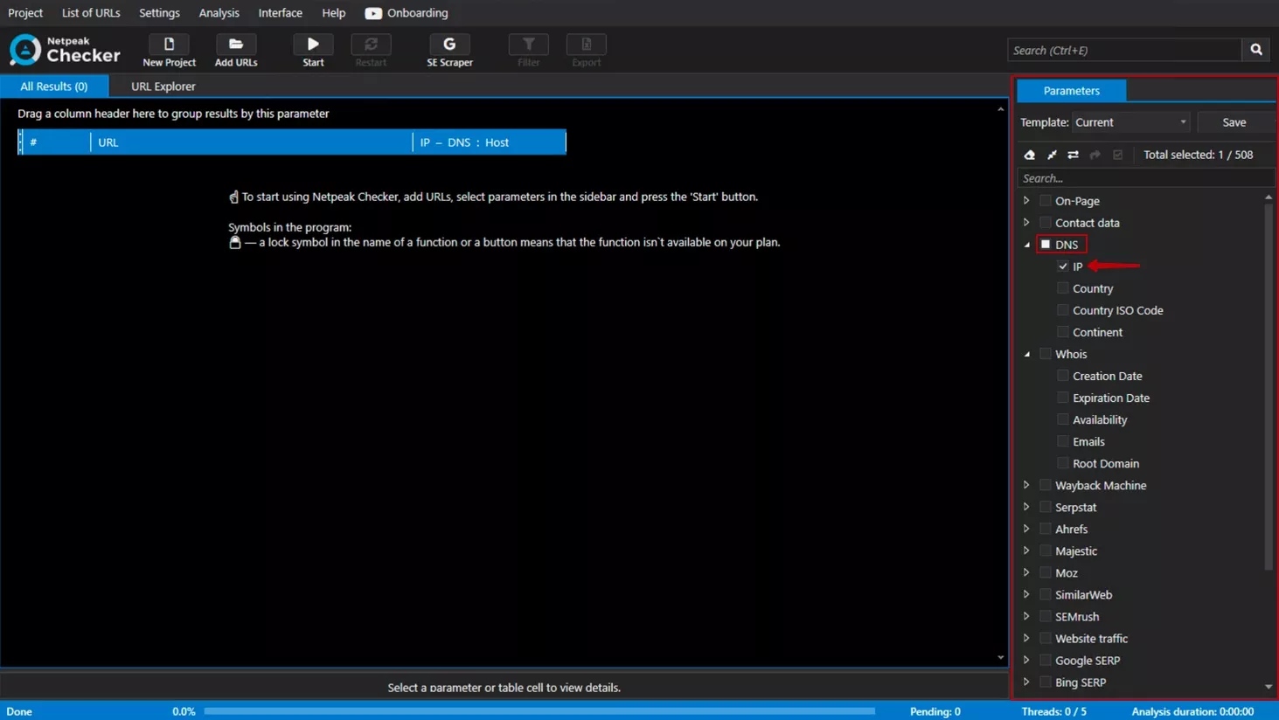The height and width of the screenshot is (720, 1279).
Task: Expand the Majestic group
Action: [1027, 550]
